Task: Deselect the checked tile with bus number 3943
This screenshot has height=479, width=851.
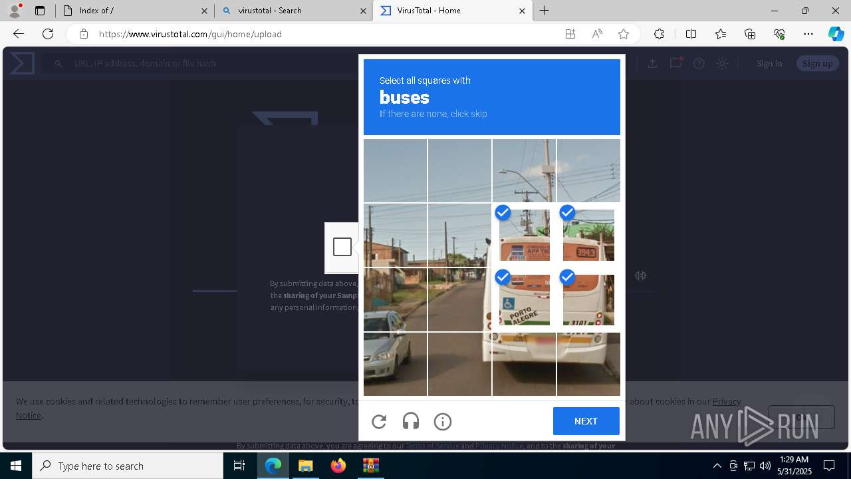Action: (x=588, y=235)
